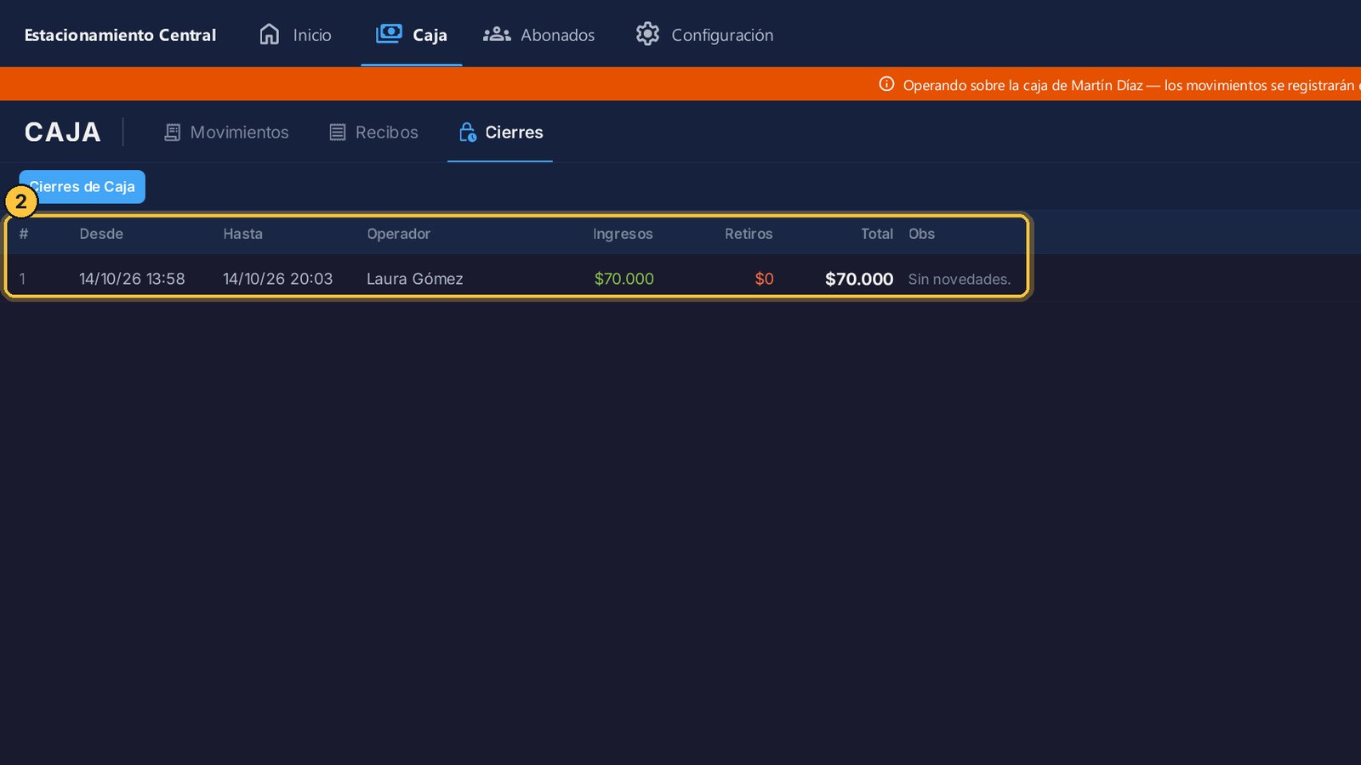Screen dimensions: 1361x765
Task: Click the Abonados people icon
Action: 497,34
